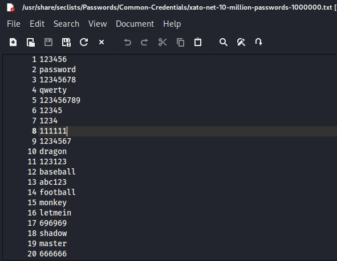337x261 pixels.
Task: Click the Save As toolbar icon
Action: click(66, 42)
